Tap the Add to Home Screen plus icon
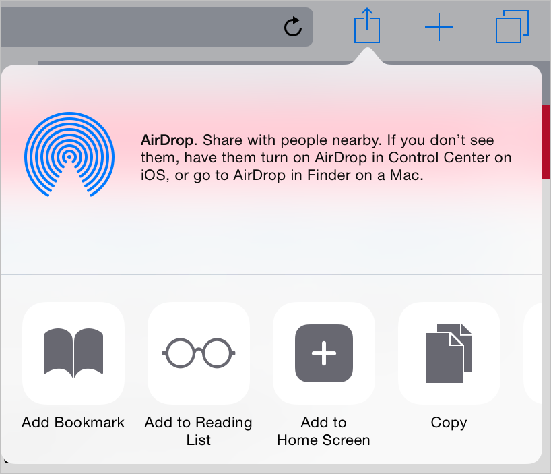This screenshot has width=551, height=474. pyautogui.click(x=323, y=353)
